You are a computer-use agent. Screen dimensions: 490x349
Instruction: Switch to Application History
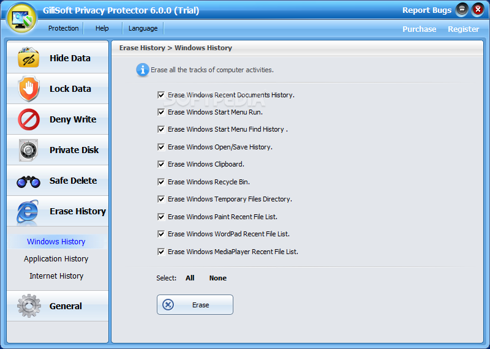(x=56, y=259)
